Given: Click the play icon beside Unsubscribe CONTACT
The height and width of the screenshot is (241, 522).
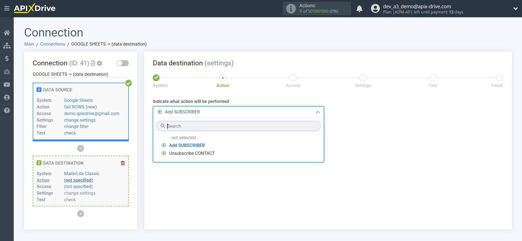Looking at the screenshot, I should (164, 153).
